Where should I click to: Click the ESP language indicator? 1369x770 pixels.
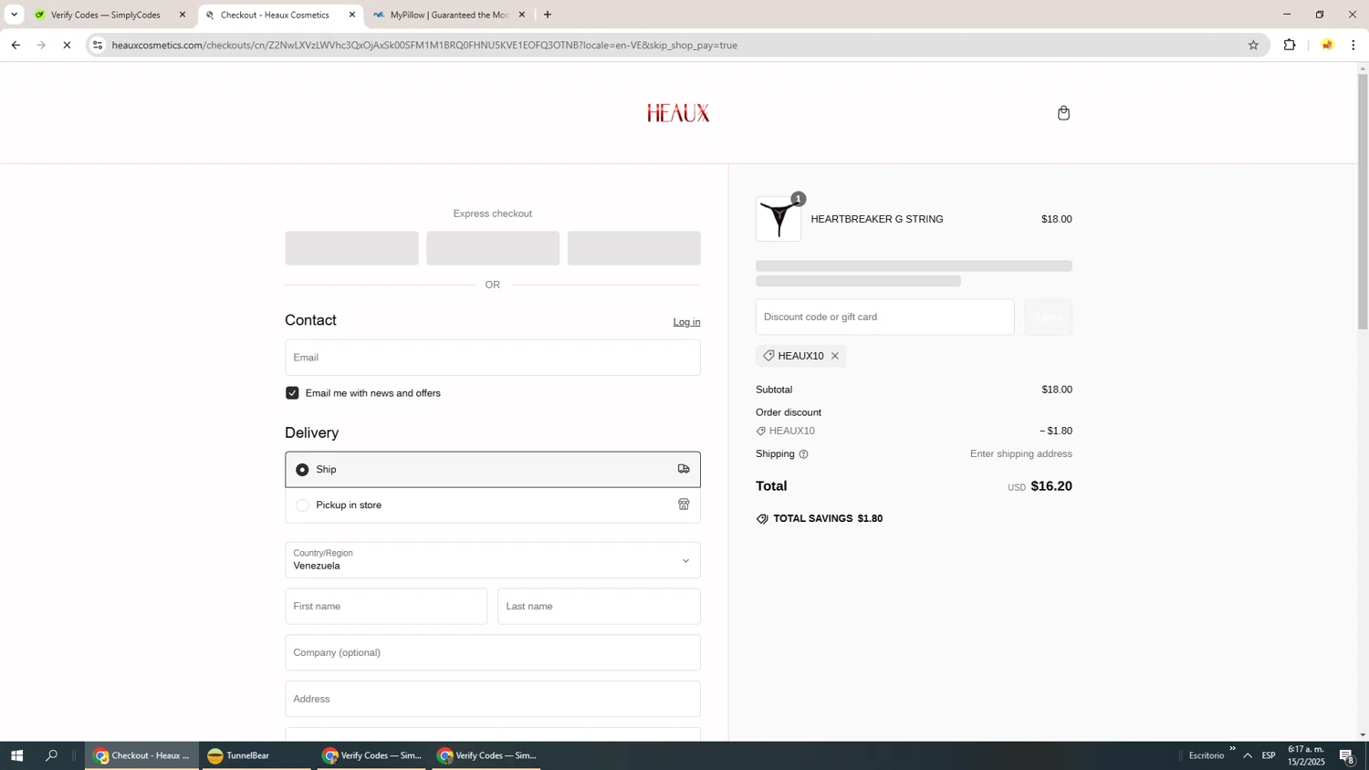point(1269,755)
